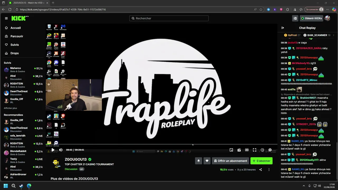
Task: Click top gifter itsPiroli
Action: pos(292,35)
